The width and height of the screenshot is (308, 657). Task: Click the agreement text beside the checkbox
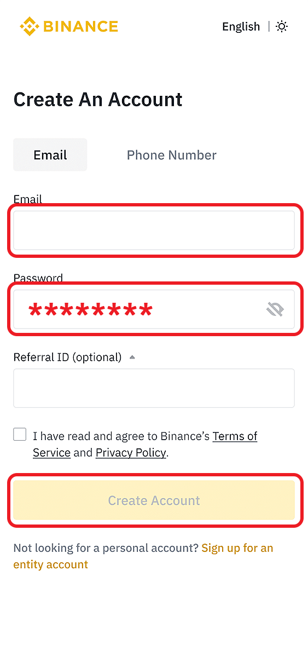(x=145, y=444)
